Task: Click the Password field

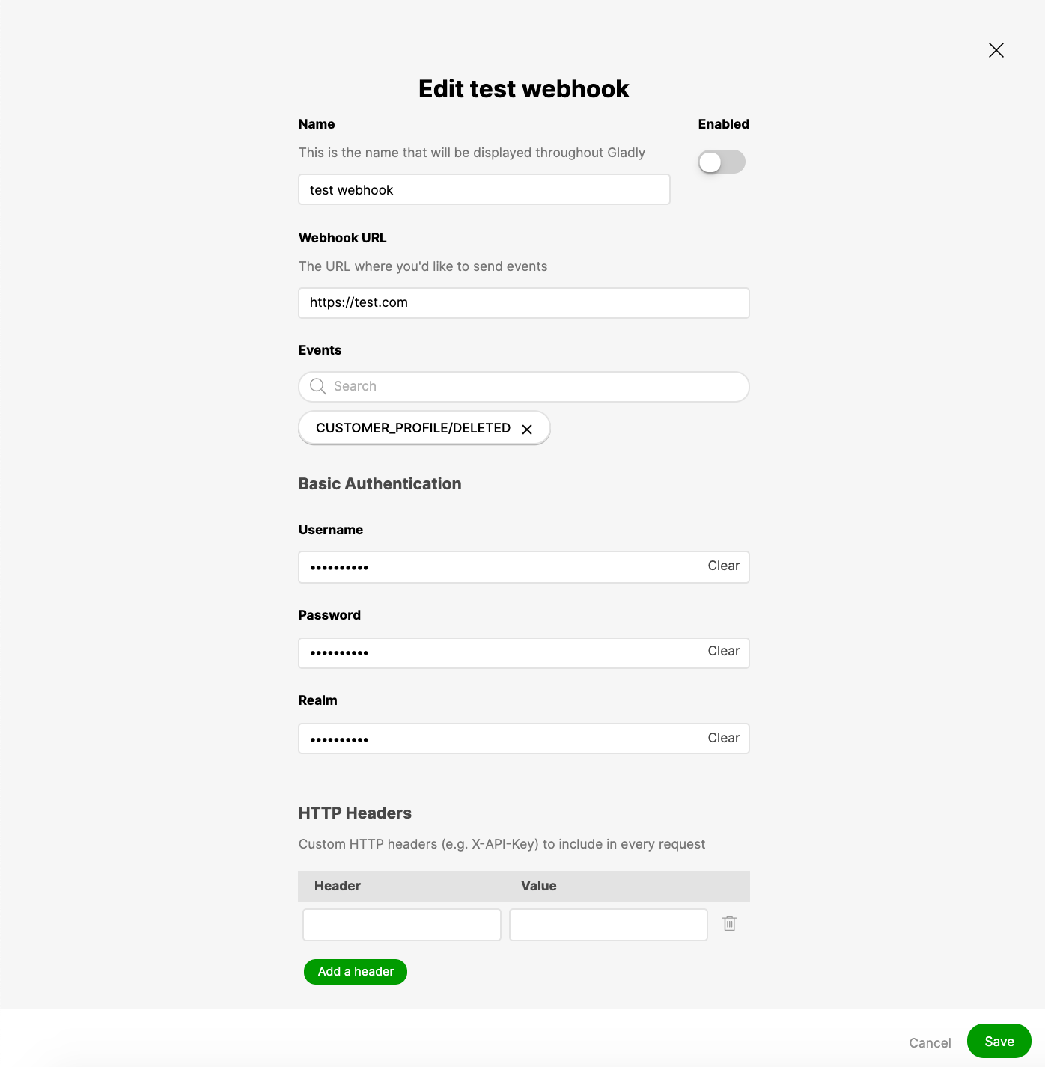Action: (x=494, y=652)
